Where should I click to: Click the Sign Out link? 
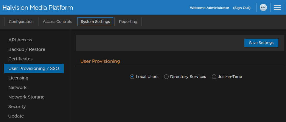pos(242,8)
